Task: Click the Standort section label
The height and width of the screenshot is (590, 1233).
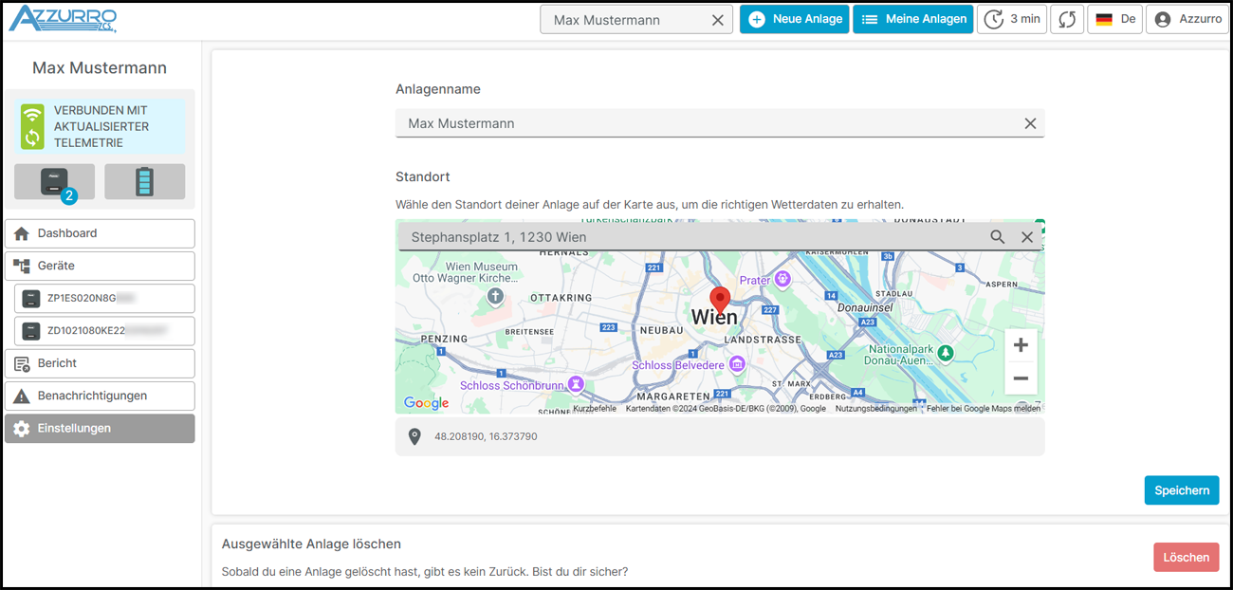Action: click(423, 177)
